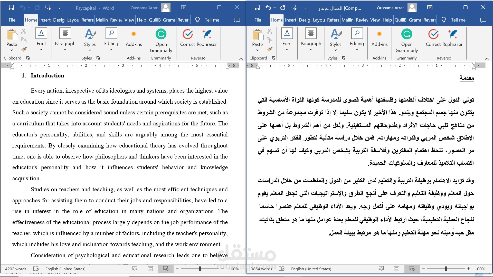Open Quick Access Toolbar customize arrow, left window

point(59,8)
